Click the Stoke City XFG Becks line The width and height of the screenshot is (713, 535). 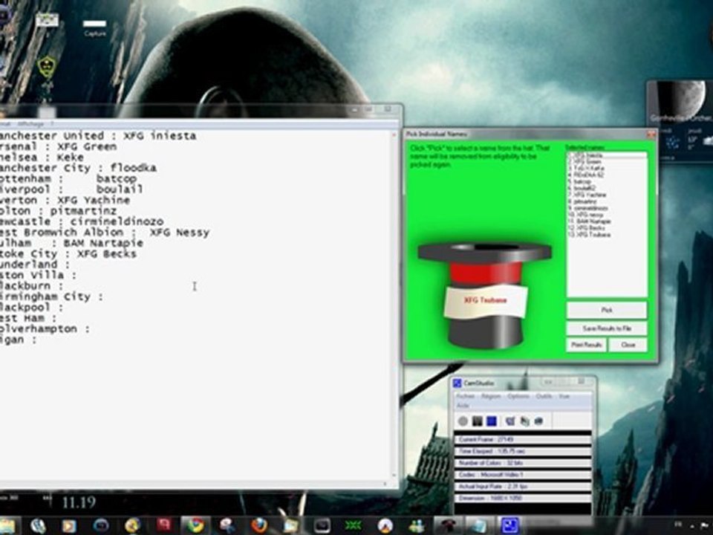pyautogui.click(x=68, y=254)
